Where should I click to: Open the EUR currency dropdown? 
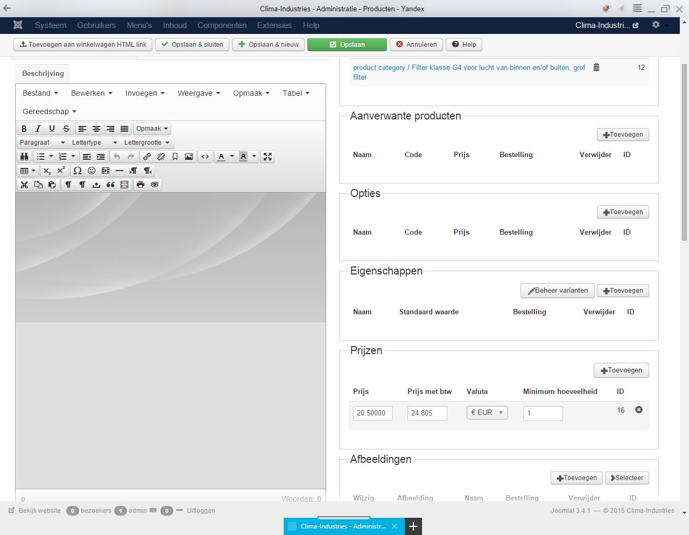[x=487, y=412]
